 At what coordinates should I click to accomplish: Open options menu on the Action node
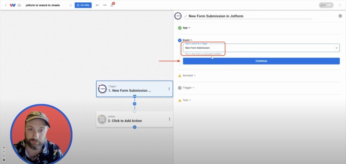[170, 119]
